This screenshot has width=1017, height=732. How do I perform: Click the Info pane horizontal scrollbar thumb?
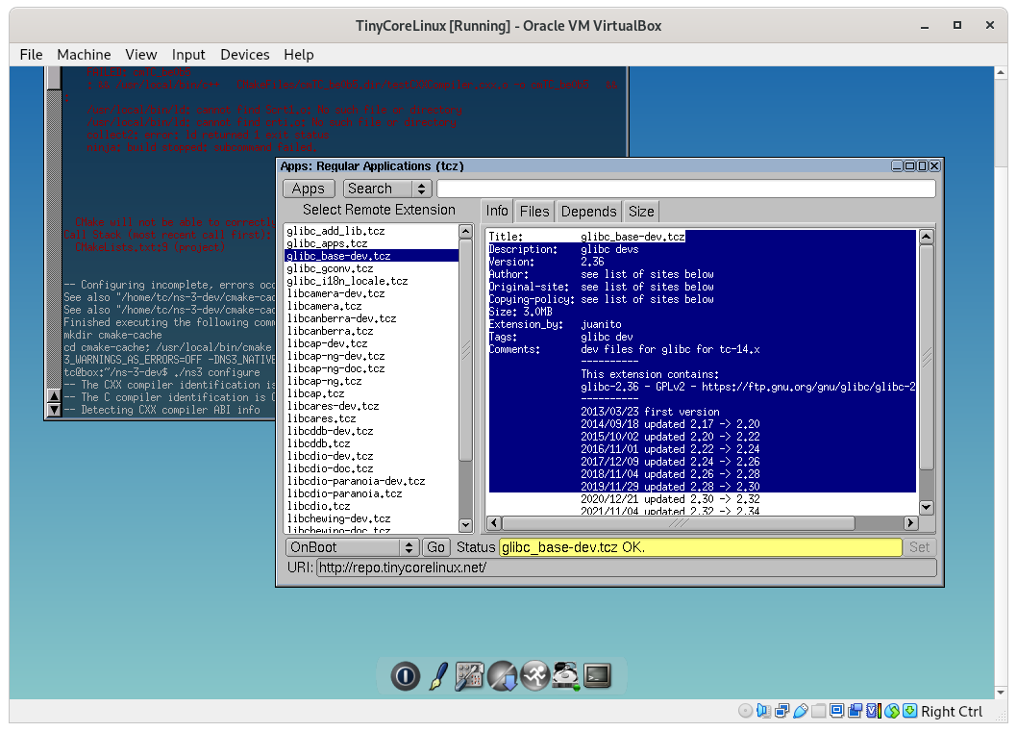pos(679,522)
